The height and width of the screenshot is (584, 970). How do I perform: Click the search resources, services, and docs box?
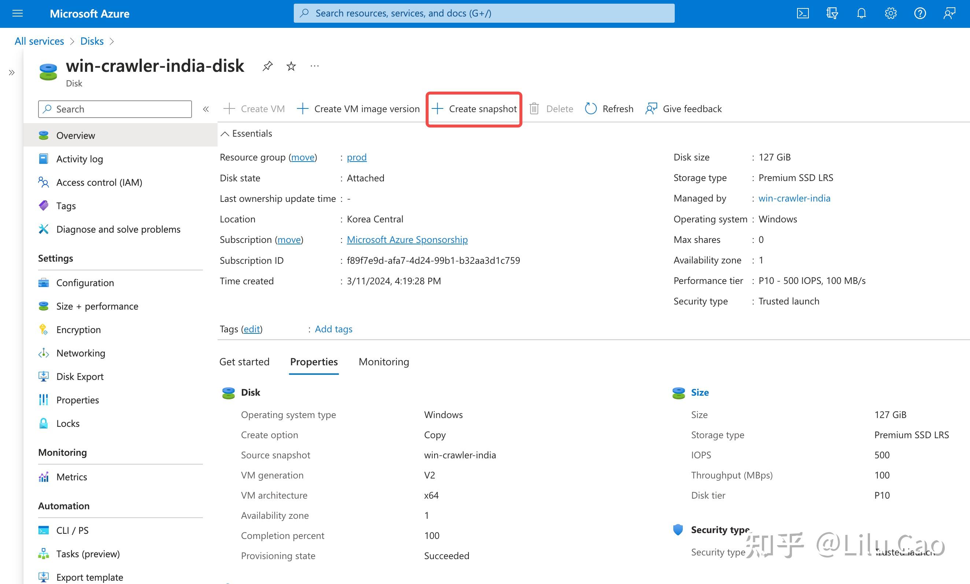[484, 14]
